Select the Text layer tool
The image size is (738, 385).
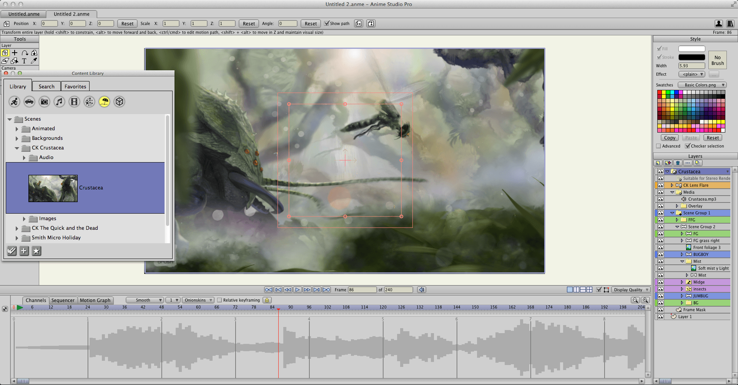click(24, 61)
